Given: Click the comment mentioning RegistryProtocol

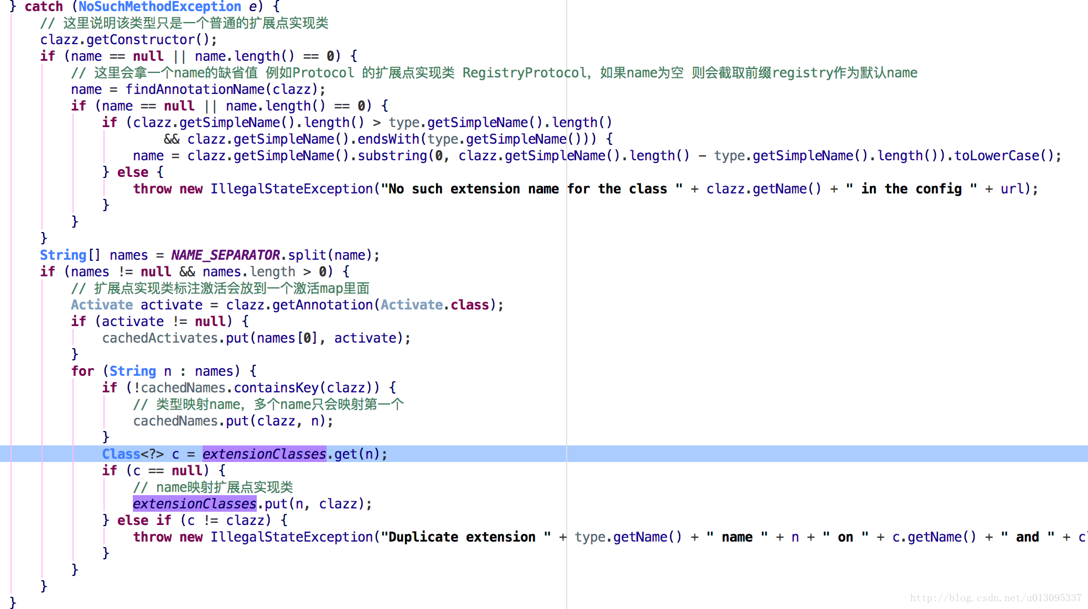Looking at the screenshot, I should coord(494,73).
